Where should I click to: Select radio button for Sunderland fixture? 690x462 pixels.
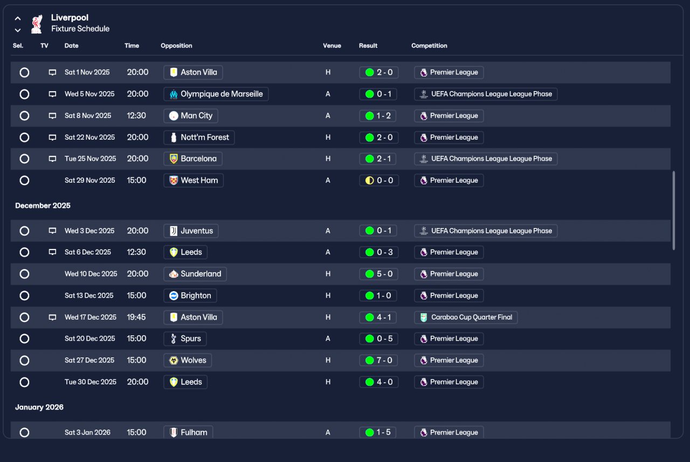pos(24,274)
